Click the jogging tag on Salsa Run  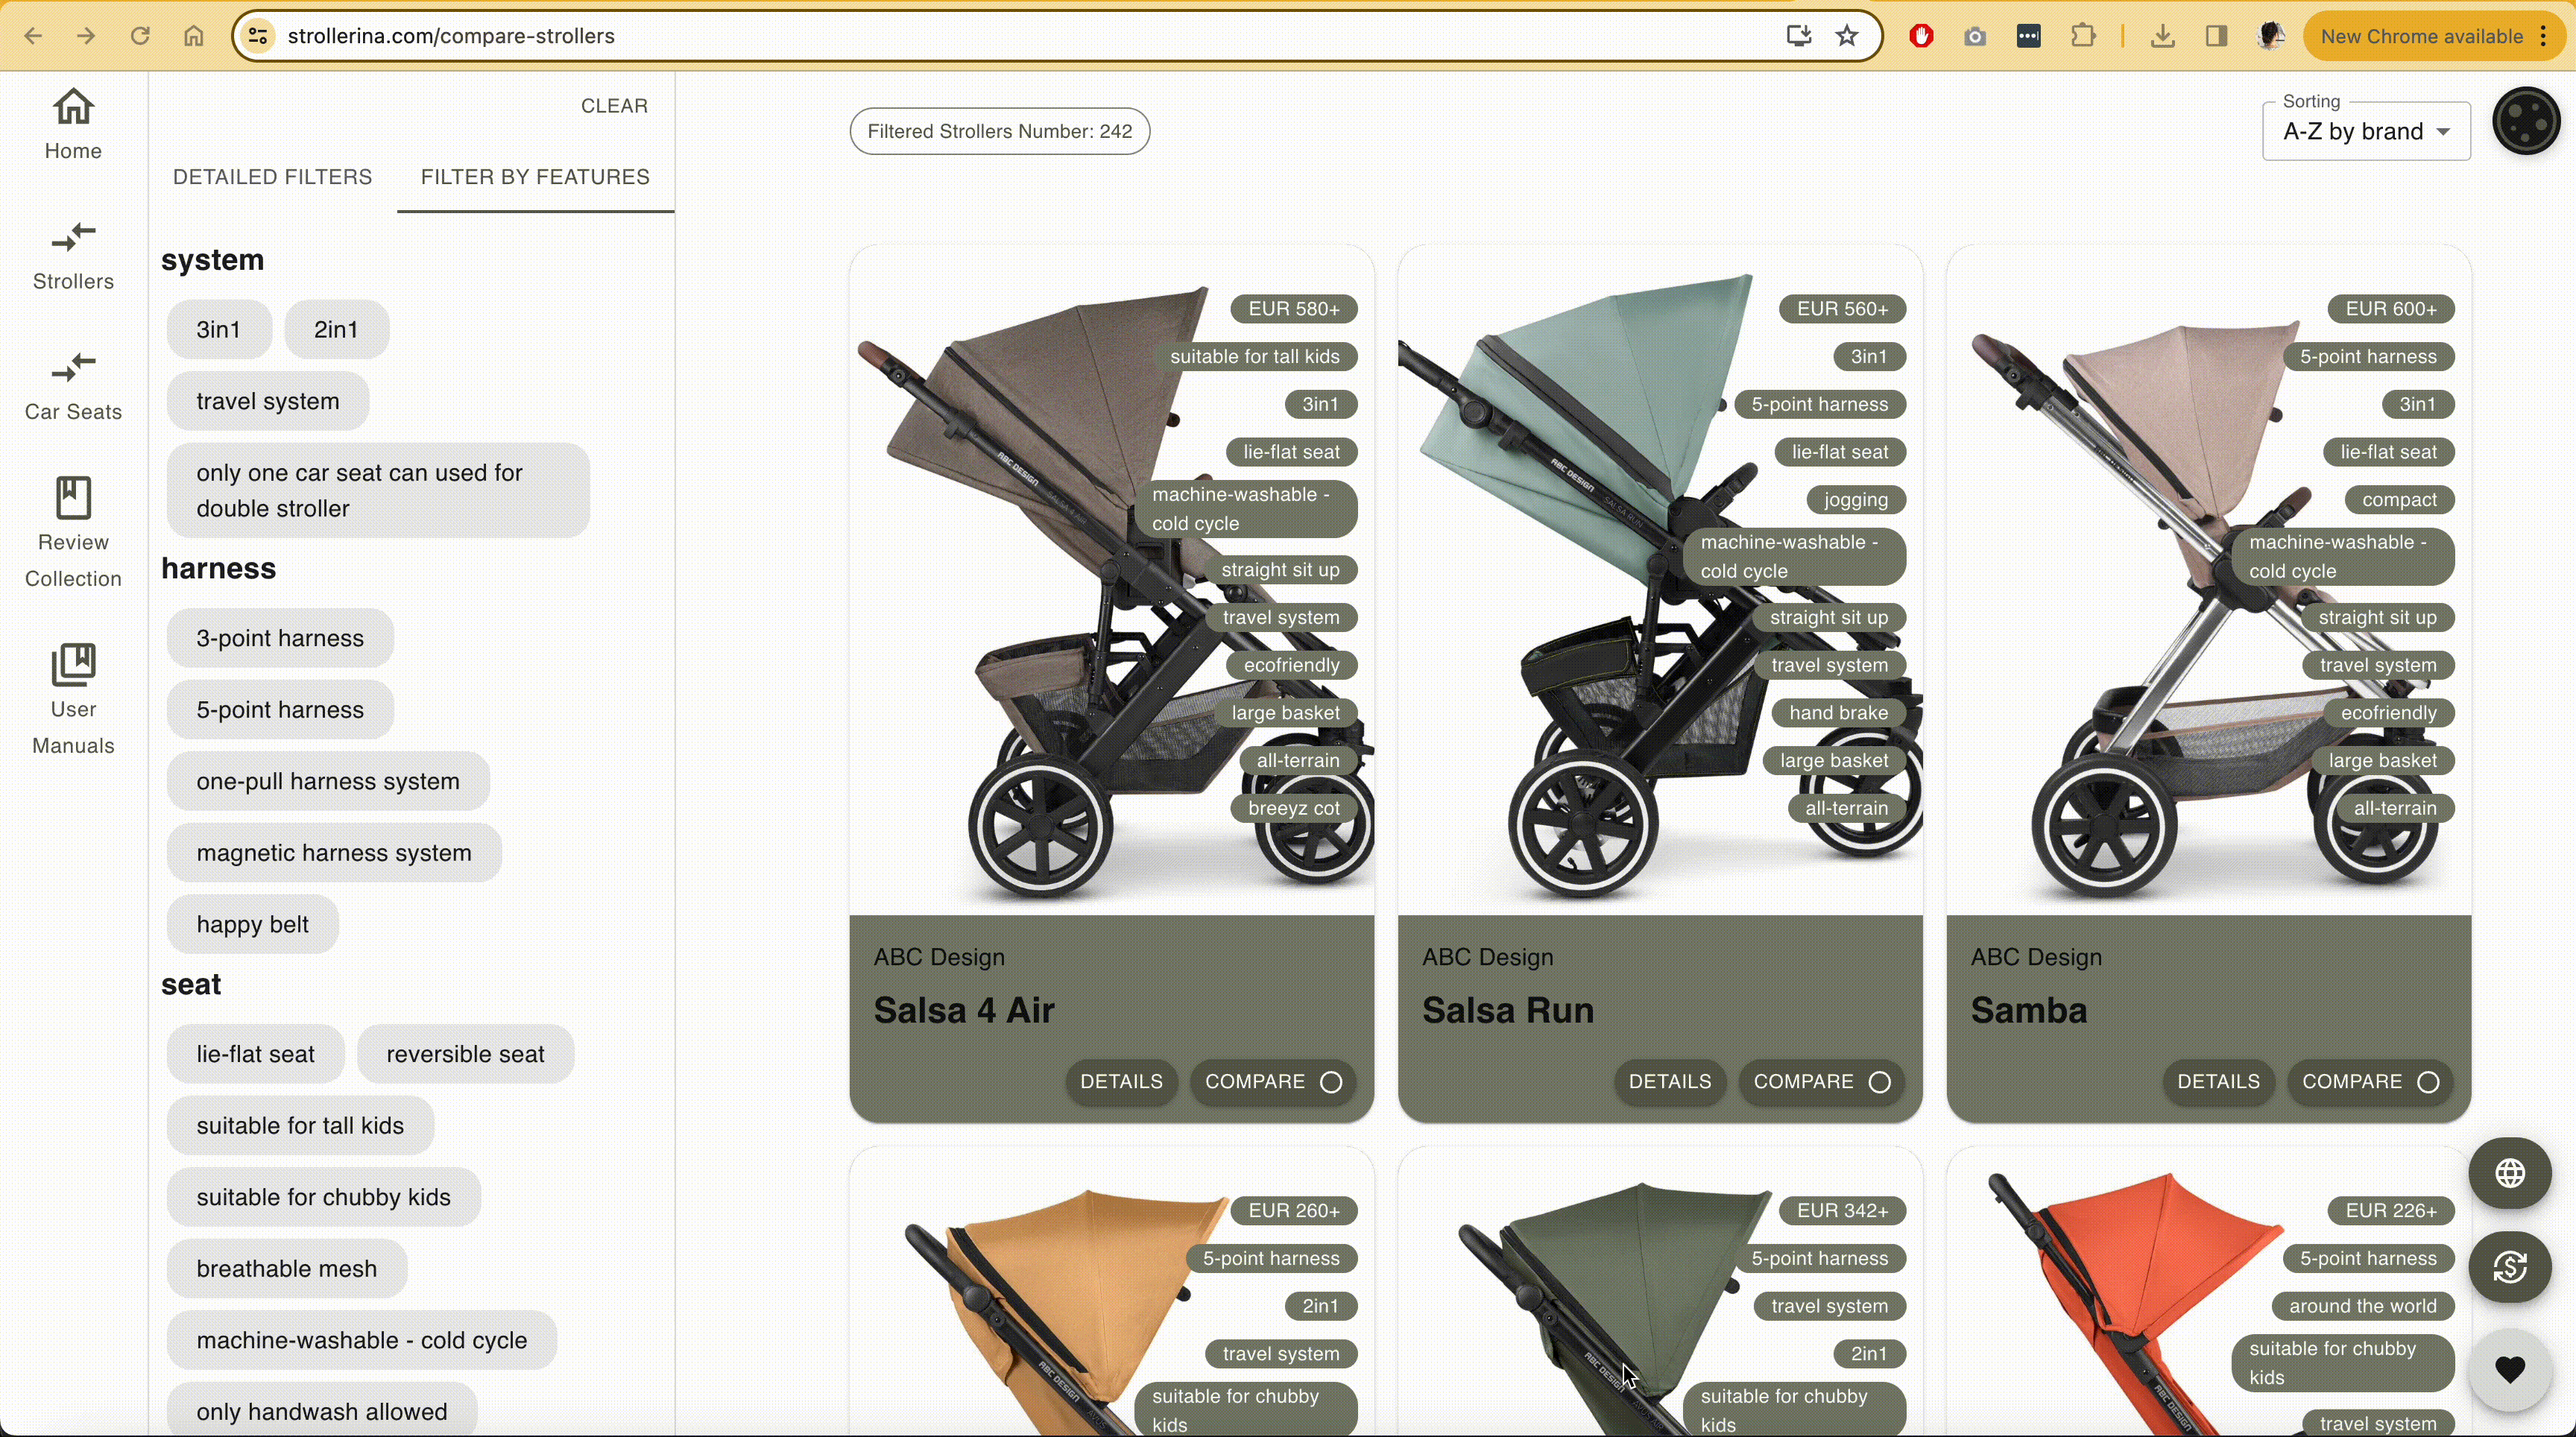coord(1856,500)
